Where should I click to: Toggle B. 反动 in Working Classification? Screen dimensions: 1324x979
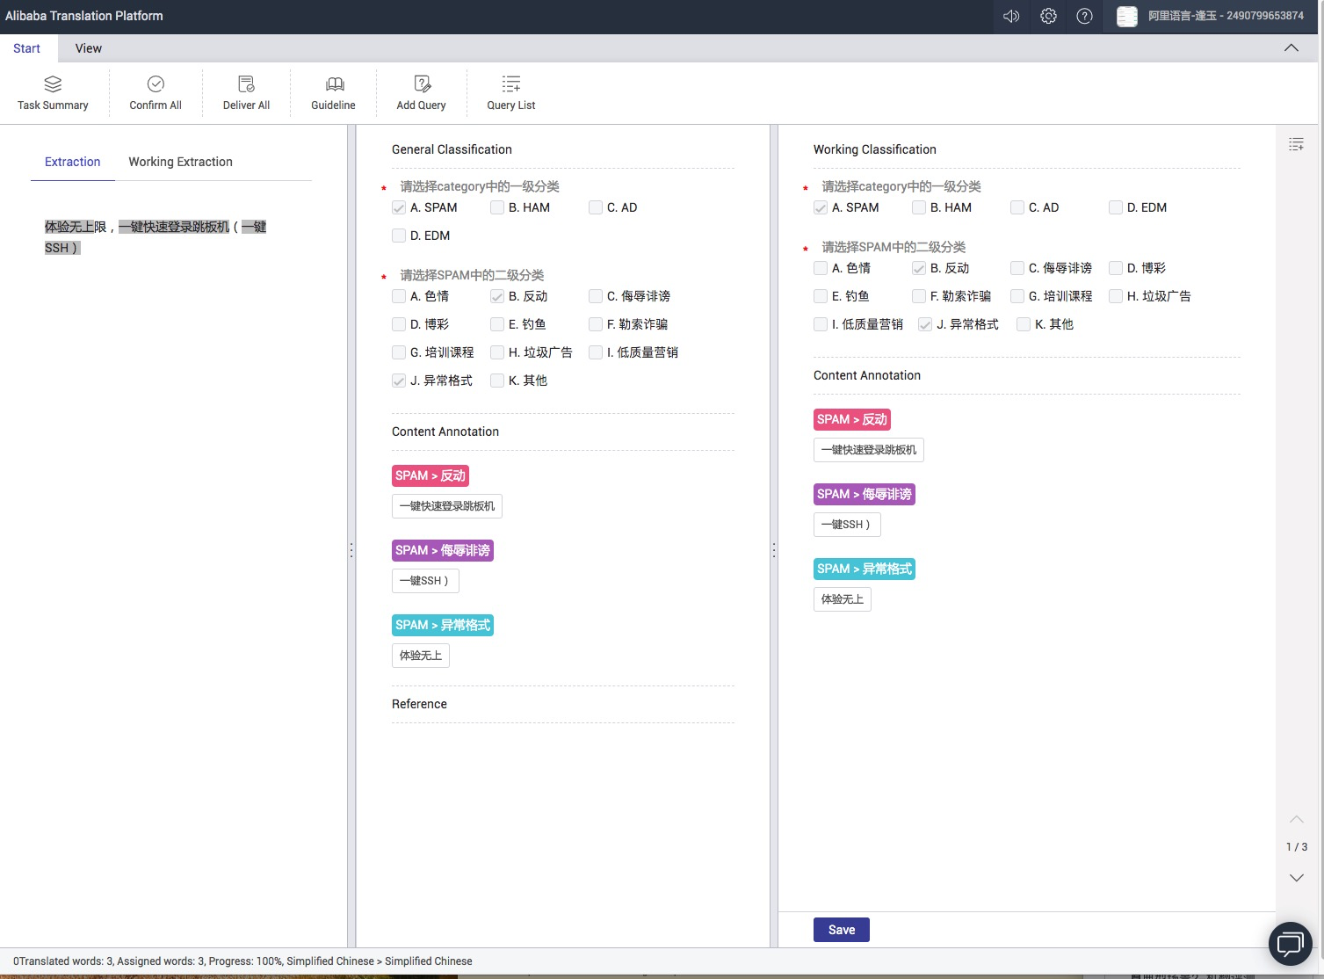[x=919, y=268]
